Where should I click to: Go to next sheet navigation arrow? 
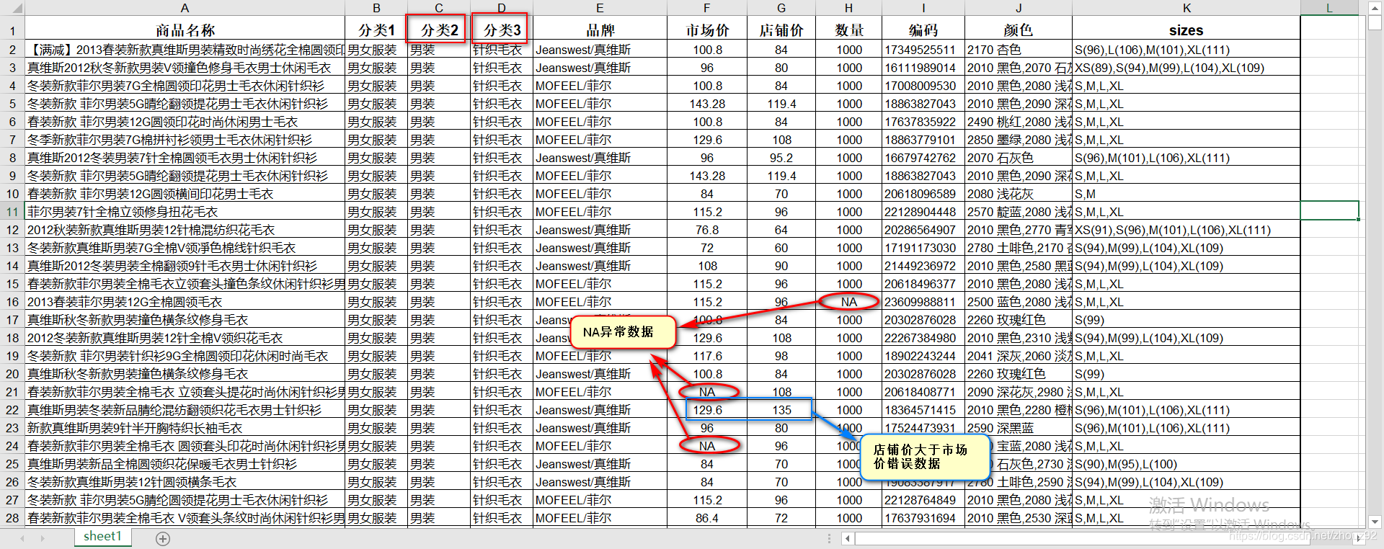tap(43, 538)
